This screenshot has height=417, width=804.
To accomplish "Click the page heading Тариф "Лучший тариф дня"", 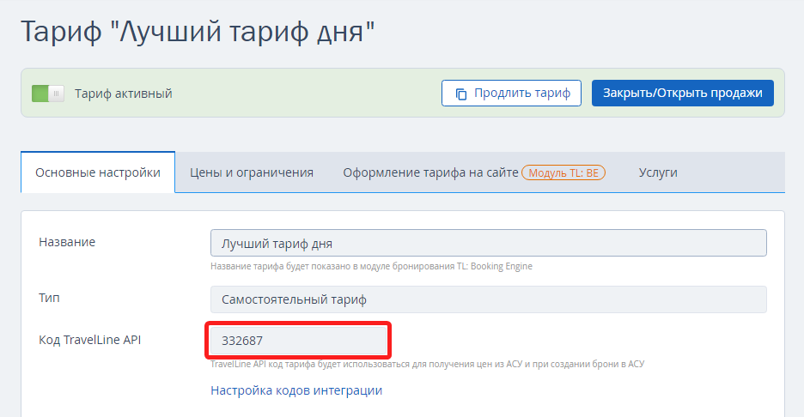I will 198,32.
